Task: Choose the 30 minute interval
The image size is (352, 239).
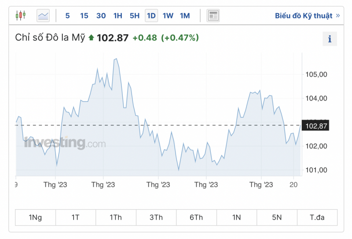Action: coord(101,16)
